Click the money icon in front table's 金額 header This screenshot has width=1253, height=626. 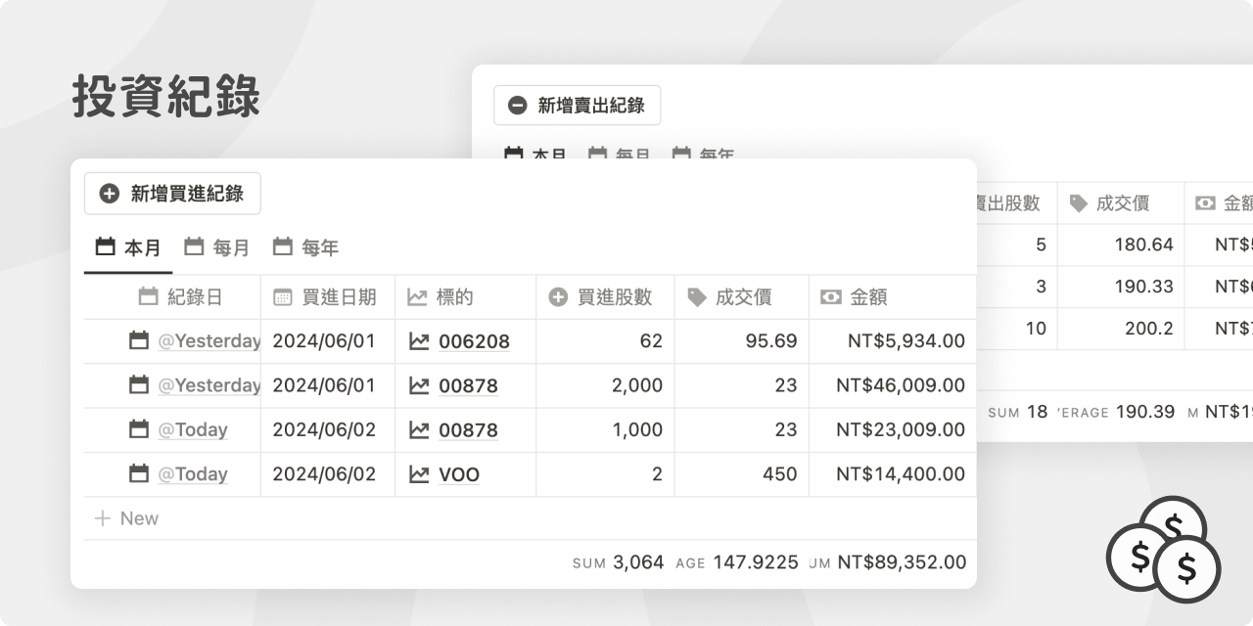[831, 297]
